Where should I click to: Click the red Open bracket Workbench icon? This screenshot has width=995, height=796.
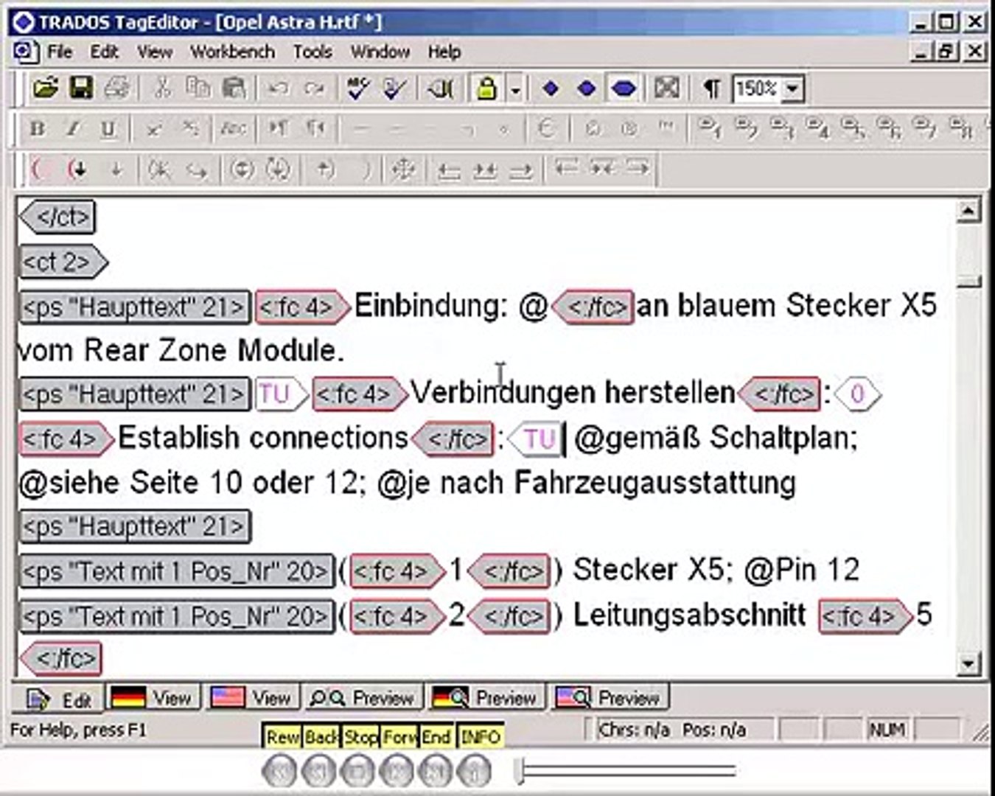(40, 170)
